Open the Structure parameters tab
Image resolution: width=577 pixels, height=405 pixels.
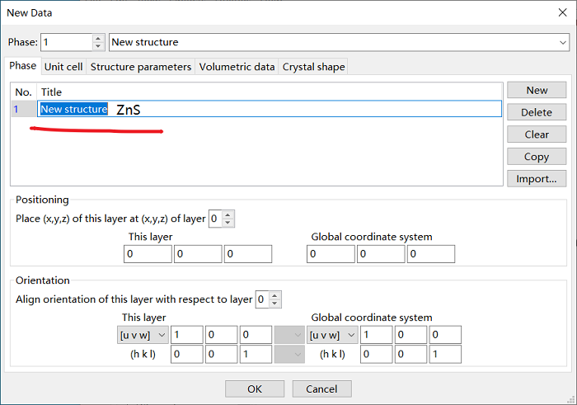point(141,67)
